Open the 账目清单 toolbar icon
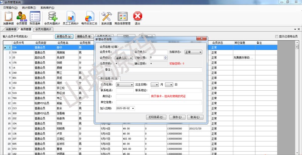The width and height of the screenshot is (302, 155). [x=35, y=18]
